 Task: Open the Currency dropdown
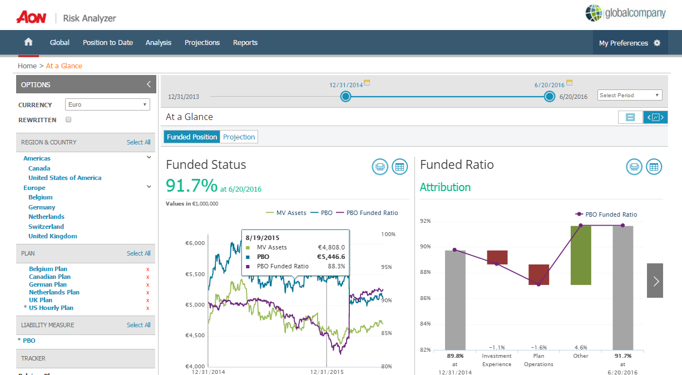pyautogui.click(x=107, y=104)
